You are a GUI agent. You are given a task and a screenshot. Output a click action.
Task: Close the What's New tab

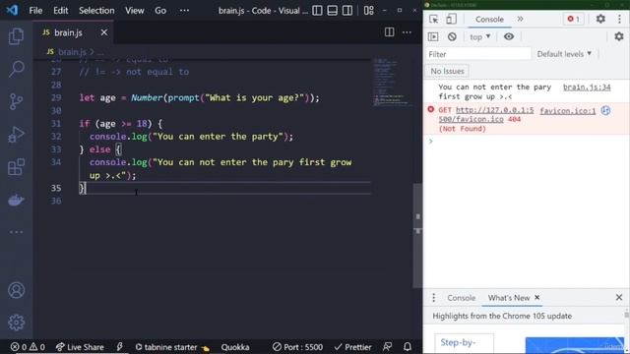536,297
